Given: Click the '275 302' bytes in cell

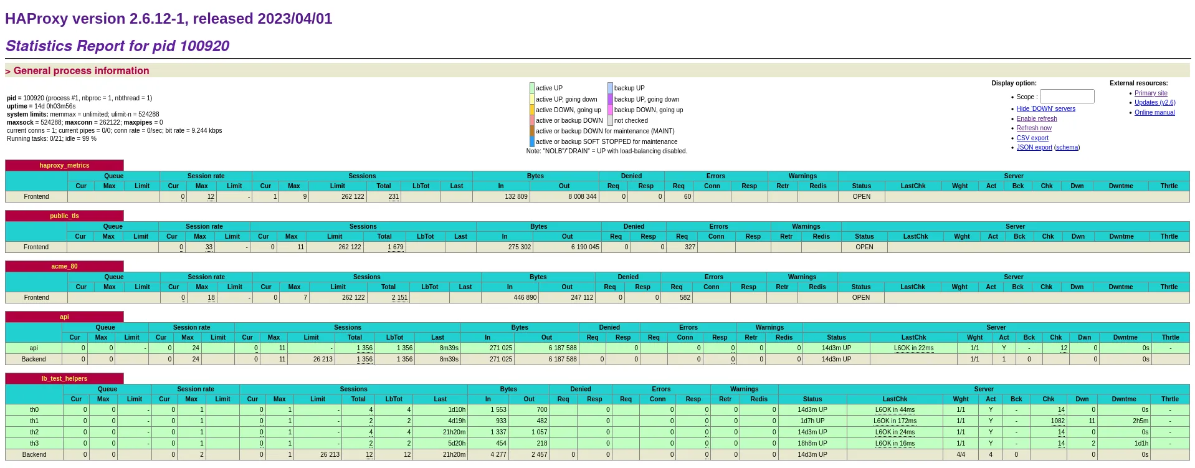Looking at the screenshot, I should click(x=505, y=247).
